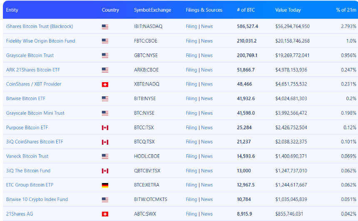Select the IBIT:NASDAQ symbol text

(148, 26)
